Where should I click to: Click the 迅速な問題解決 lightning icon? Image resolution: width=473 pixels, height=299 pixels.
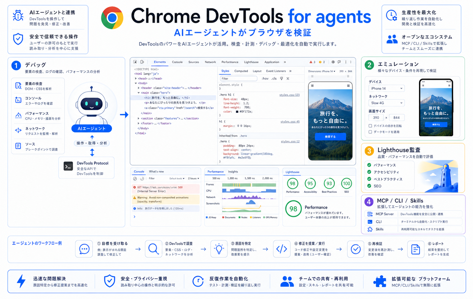[x=21, y=281]
